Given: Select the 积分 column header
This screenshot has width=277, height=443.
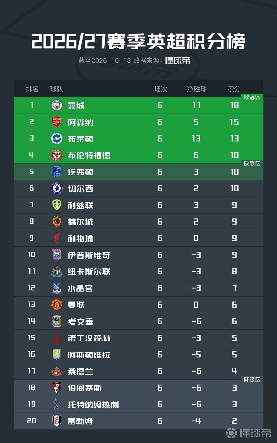Looking at the screenshot, I should 234,89.
